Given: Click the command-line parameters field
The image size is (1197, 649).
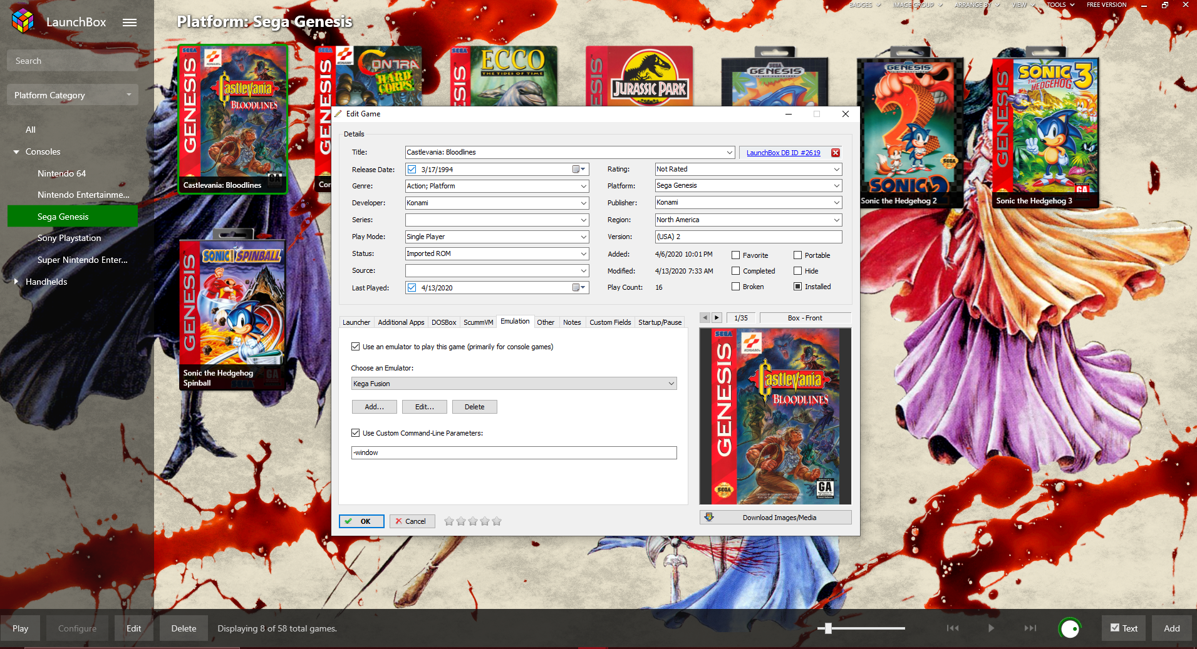Looking at the screenshot, I should point(514,452).
